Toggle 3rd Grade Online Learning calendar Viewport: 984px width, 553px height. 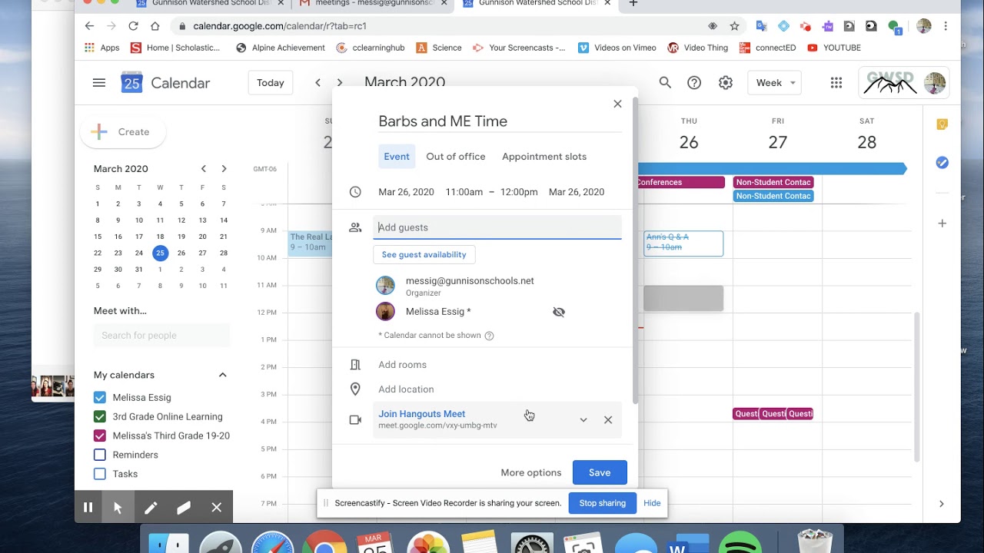[x=100, y=417]
